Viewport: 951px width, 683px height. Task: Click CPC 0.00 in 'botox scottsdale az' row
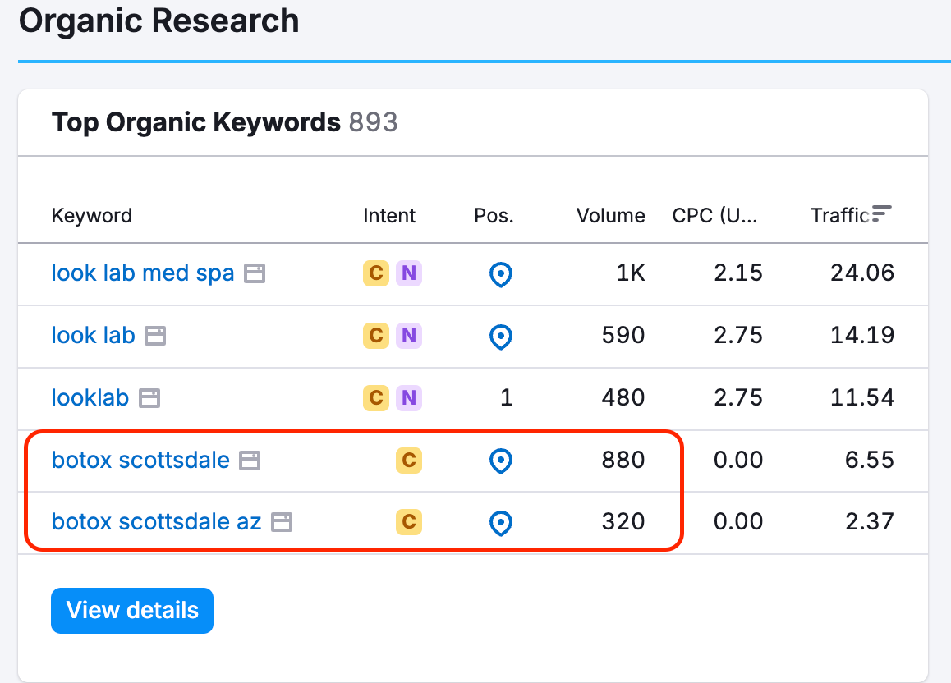pyautogui.click(x=738, y=522)
